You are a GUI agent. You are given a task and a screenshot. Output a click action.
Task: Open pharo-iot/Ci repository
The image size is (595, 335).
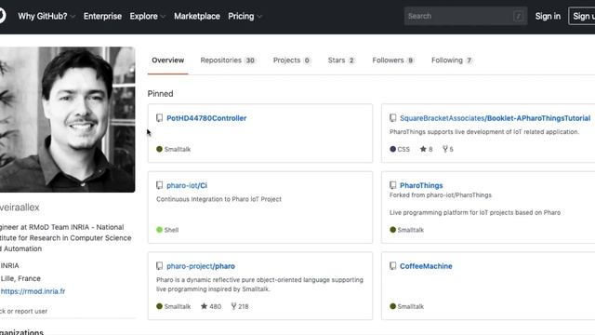click(x=187, y=185)
